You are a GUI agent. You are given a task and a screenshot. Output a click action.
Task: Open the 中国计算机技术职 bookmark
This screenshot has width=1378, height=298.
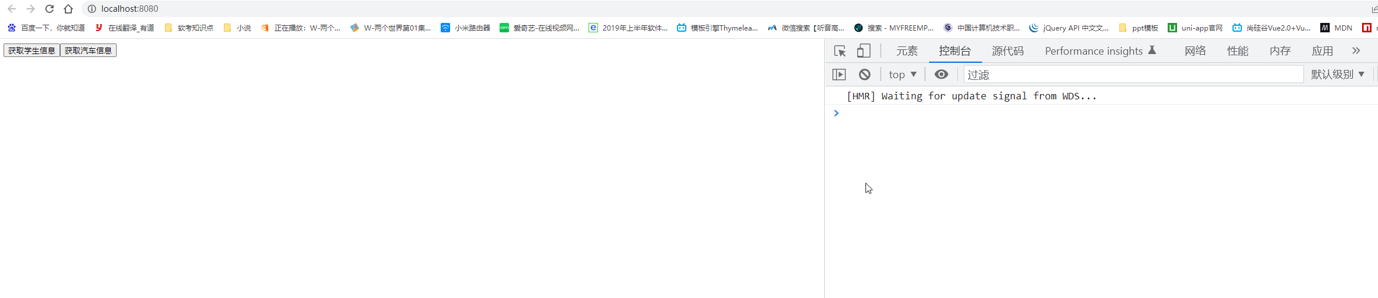click(x=982, y=28)
